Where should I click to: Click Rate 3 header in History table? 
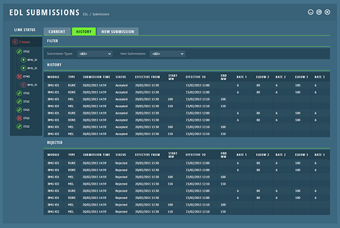pyautogui.click(x=320, y=77)
